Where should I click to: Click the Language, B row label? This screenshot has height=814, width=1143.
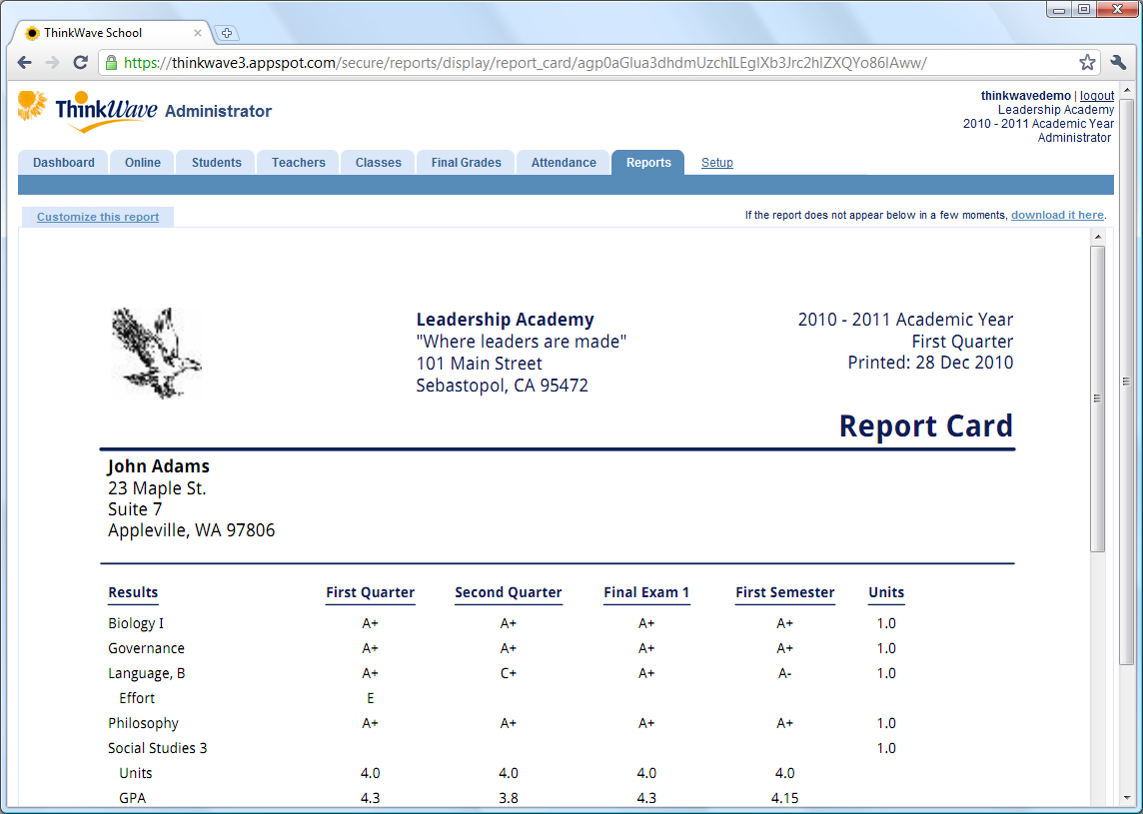(147, 673)
